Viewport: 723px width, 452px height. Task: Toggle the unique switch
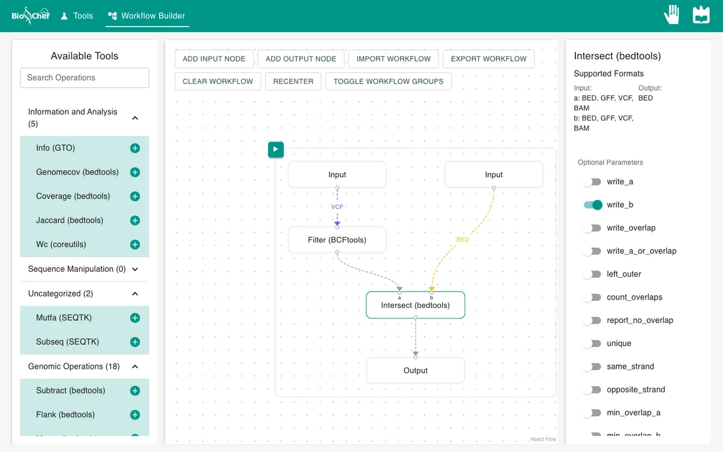593,344
